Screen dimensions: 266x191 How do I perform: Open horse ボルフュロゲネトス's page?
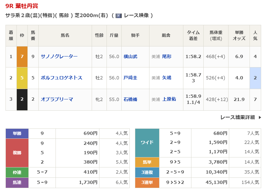tap(61, 78)
